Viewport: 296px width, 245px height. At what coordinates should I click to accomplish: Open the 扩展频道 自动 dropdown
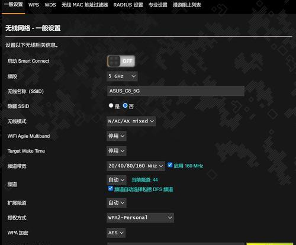[x=117, y=203]
